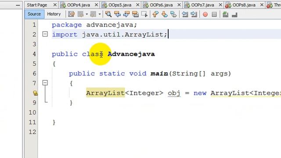Open the Forward history dropdown arrow
The image size is (281, 158).
pos(100,14)
